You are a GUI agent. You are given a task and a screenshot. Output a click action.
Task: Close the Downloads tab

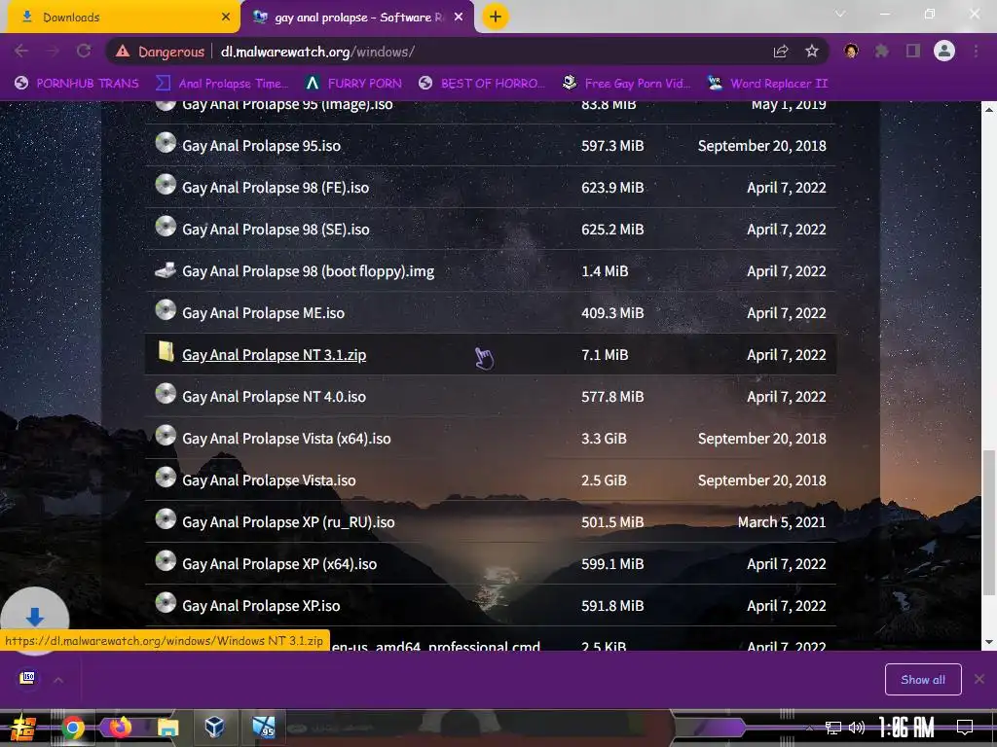point(226,18)
